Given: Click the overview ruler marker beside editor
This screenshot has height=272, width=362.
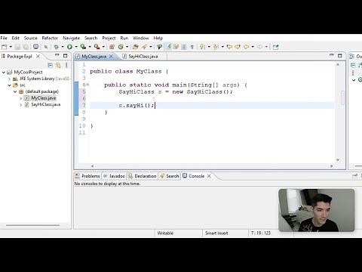Looking at the screenshot, I should point(342,97).
